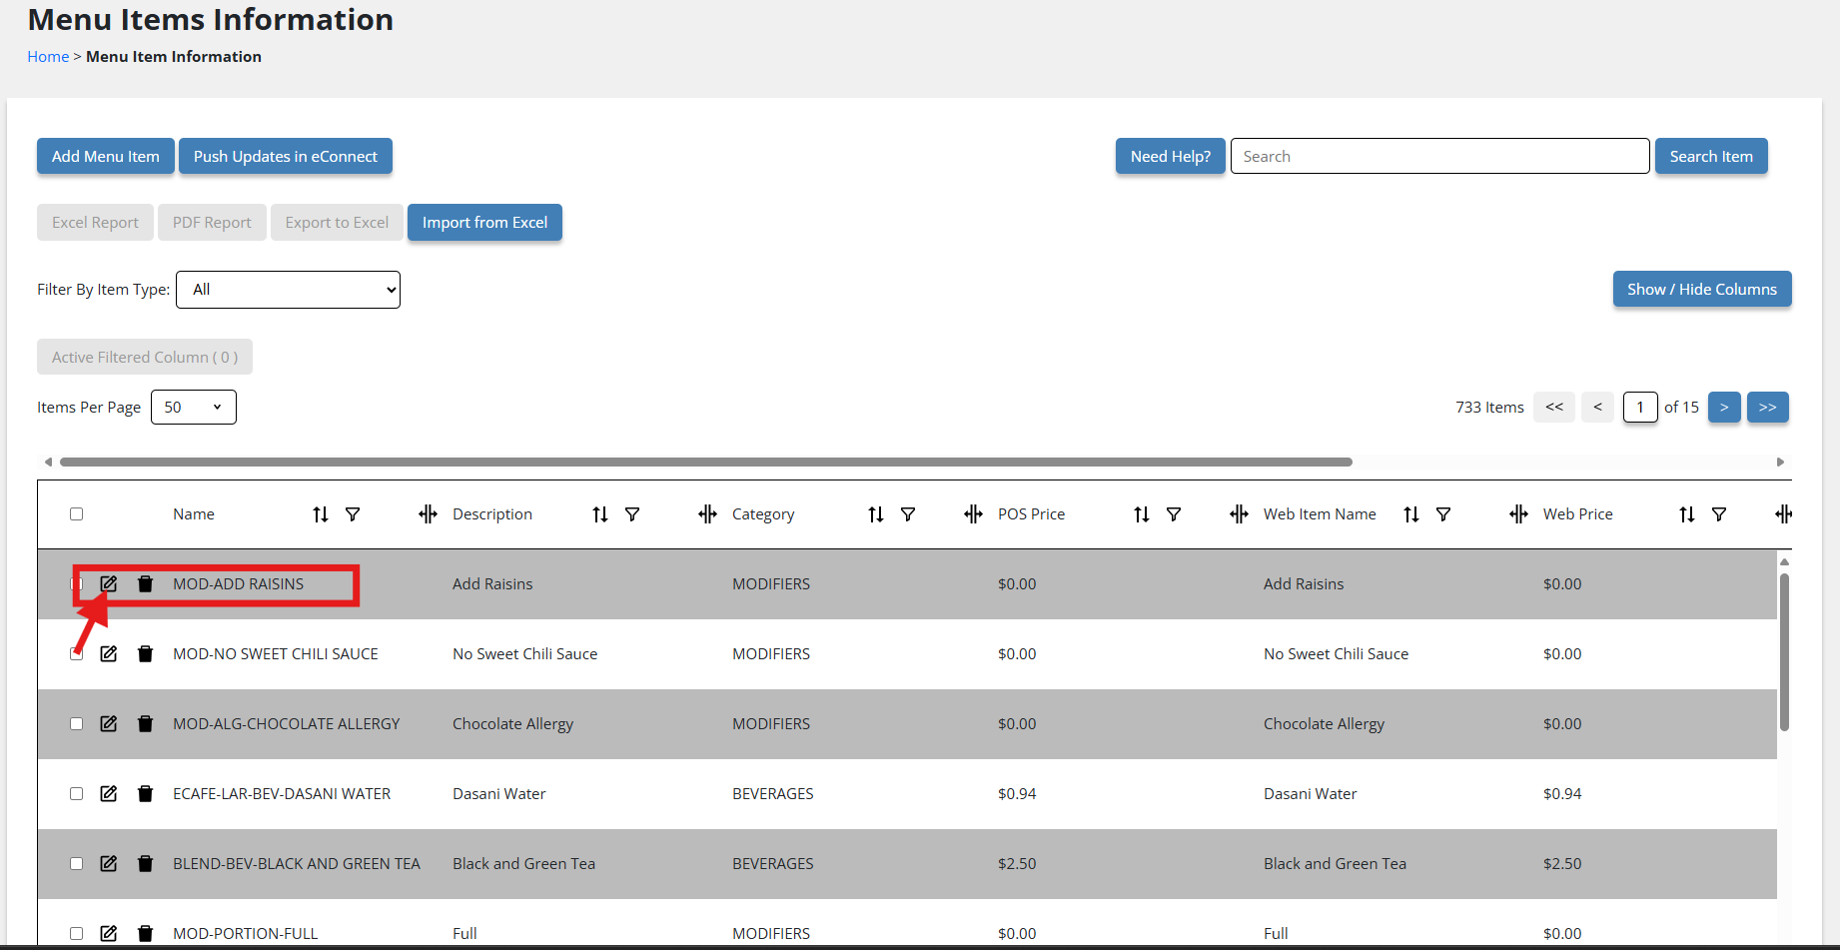This screenshot has height=950, width=1840.
Task: Open the Filter By Item Type dropdown
Action: pyautogui.click(x=288, y=290)
